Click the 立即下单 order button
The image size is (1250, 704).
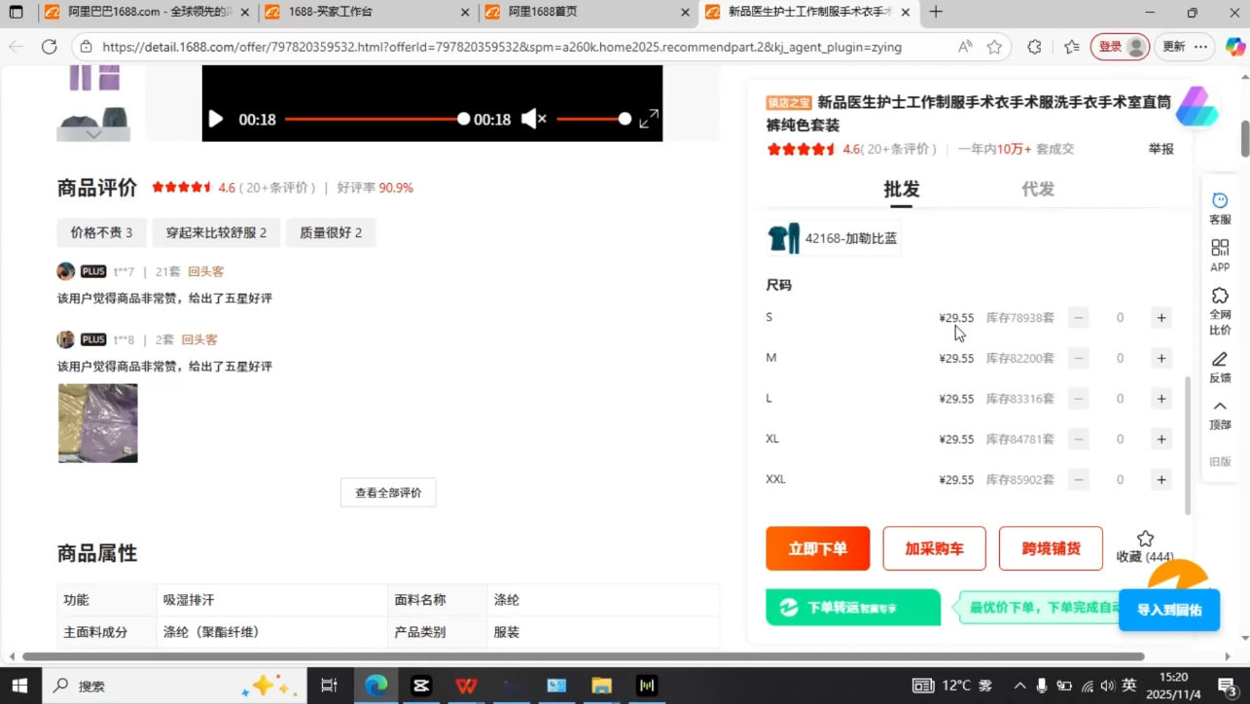click(x=817, y=548)
